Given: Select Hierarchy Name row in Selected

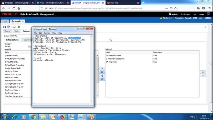Looking at the screenshot, I should tap(152, 56).
